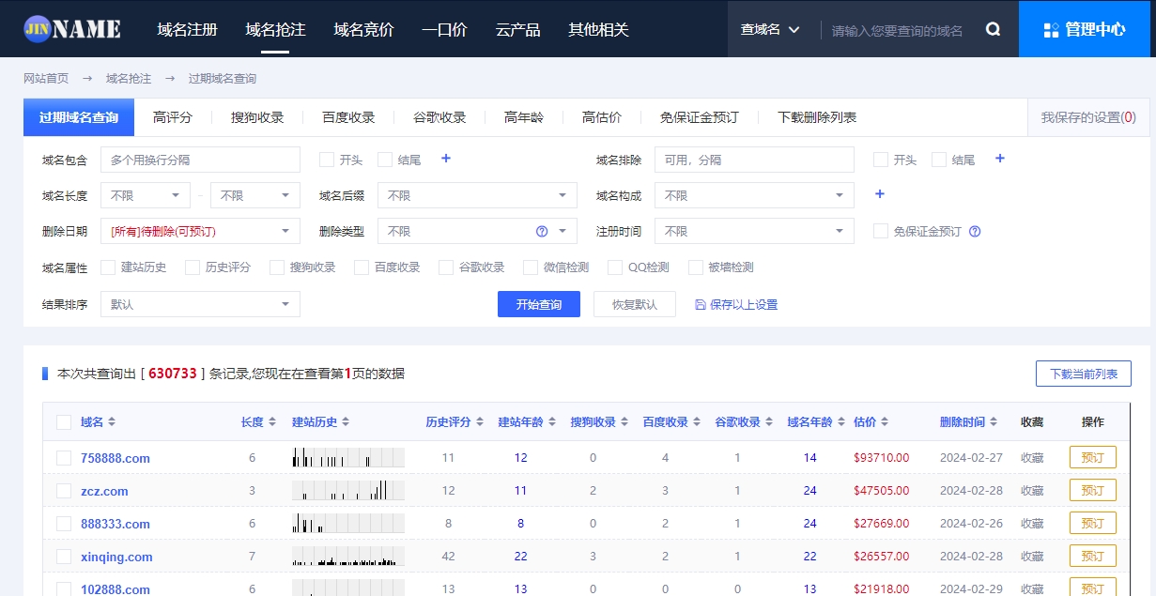Select all rows via header checkbox

(x=64, y=422)
